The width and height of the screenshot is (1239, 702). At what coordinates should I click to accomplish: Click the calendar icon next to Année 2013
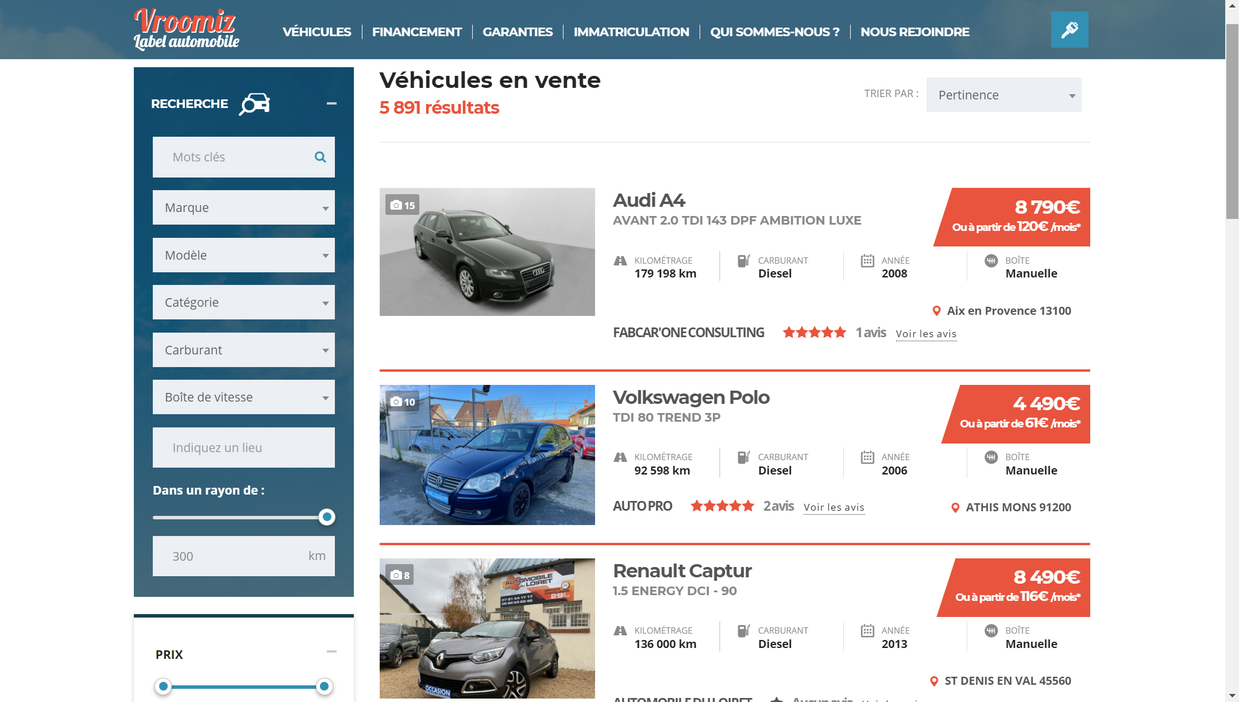[x=868, y=631]
